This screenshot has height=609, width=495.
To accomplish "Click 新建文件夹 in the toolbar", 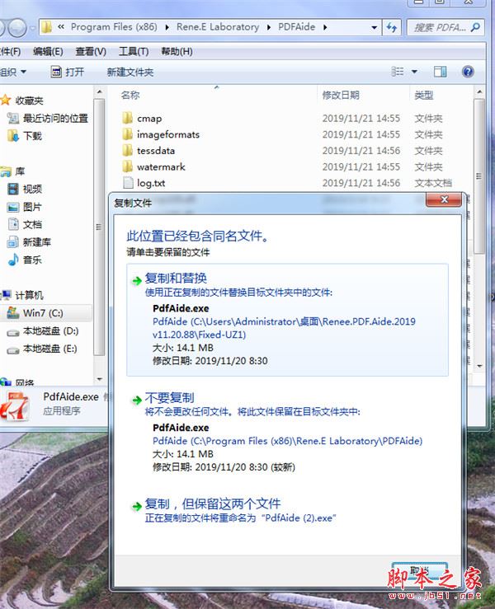I will (x=130, y=72).
